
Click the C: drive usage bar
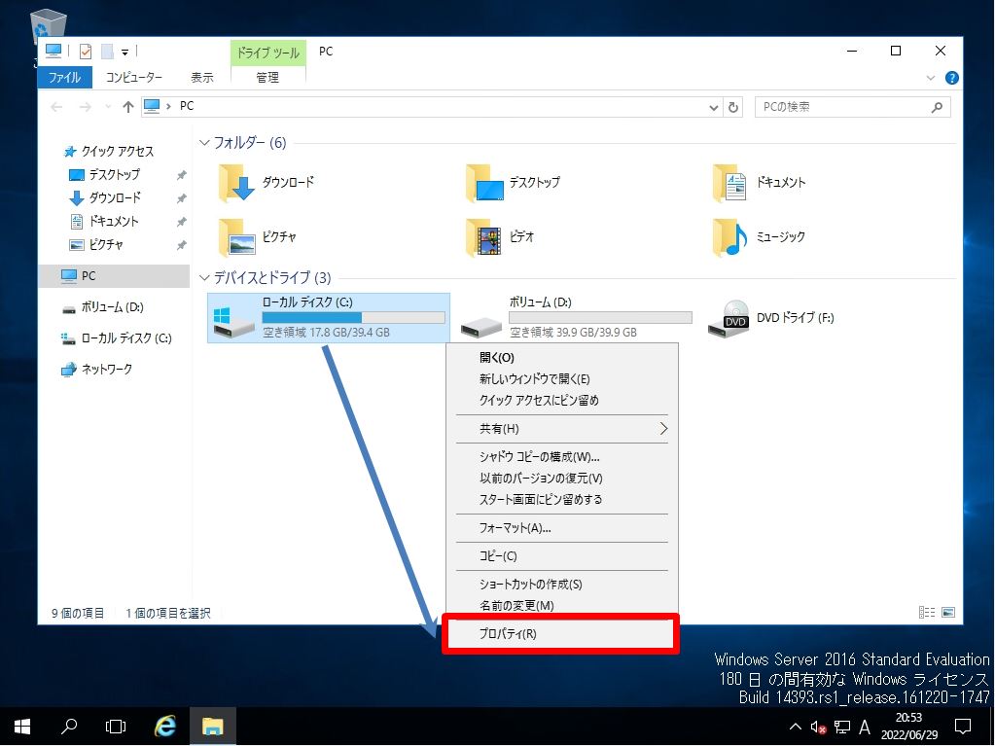353,317
